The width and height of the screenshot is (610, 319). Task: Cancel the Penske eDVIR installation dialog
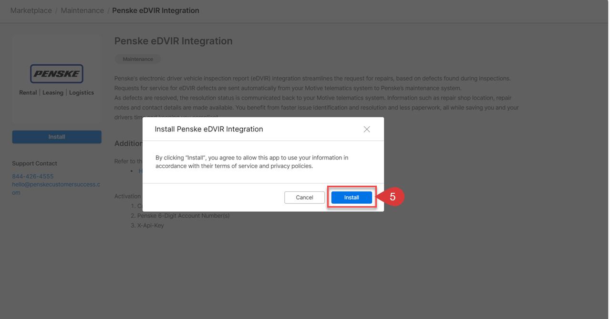coord(304,197)
